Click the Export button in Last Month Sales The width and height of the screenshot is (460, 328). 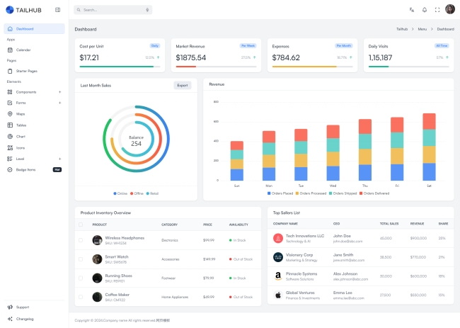click(183, 85)
